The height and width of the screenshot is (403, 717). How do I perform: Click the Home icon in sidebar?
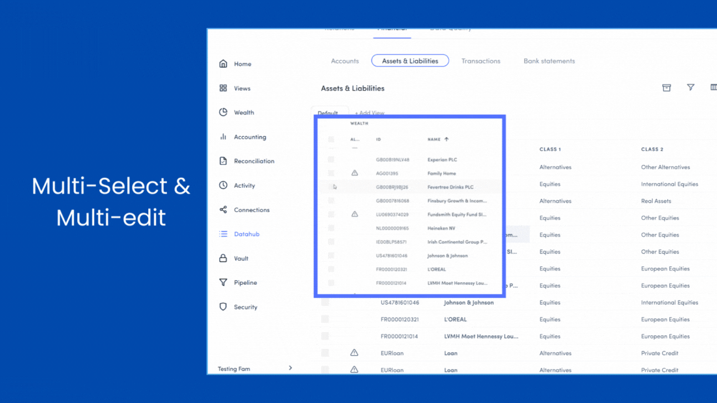pyautogui.click(x=223, y=64)
